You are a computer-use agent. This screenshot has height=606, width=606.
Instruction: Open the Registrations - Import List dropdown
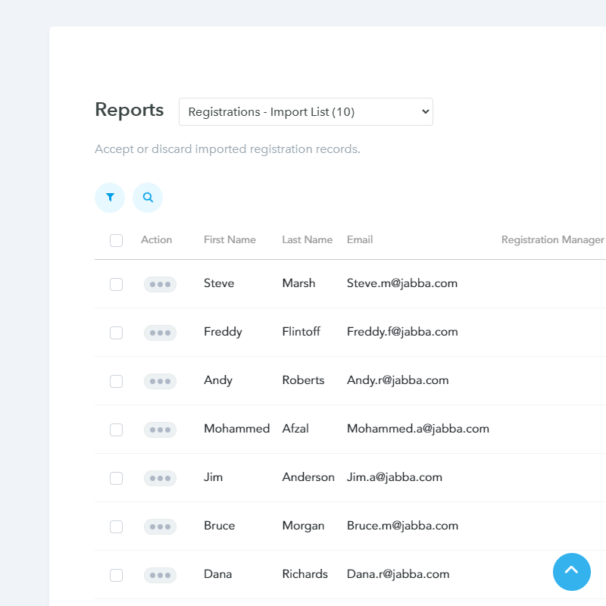(x=305, y=112)
